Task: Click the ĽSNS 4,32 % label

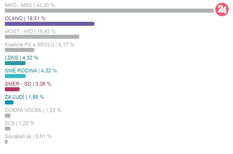Action: tap(22, 58)
